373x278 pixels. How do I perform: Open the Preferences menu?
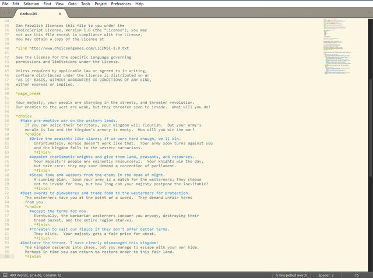(x=121, y=4)
